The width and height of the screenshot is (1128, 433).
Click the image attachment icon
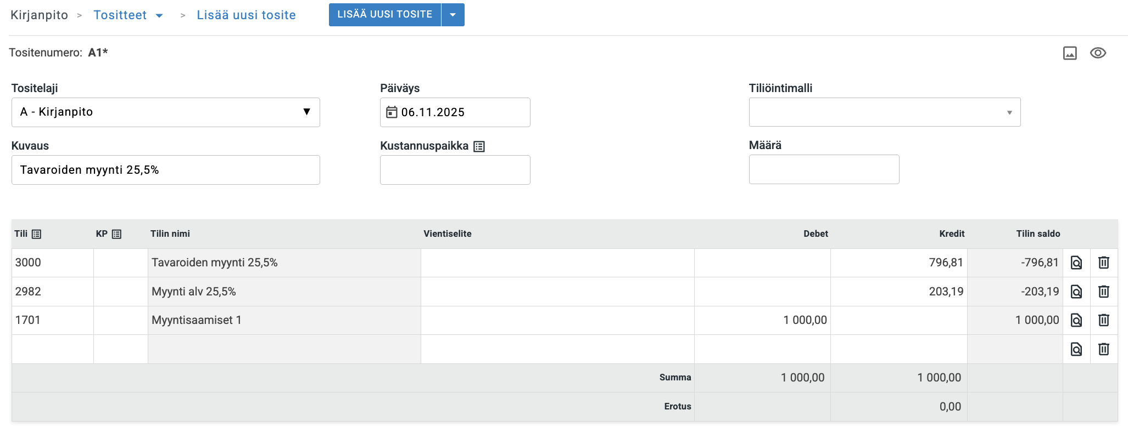pos(1070,53)
